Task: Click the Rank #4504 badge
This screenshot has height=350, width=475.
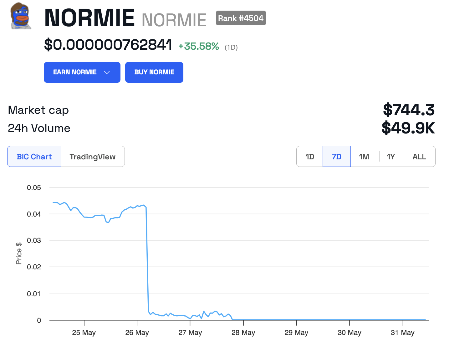Action: (x=241, y=18)
